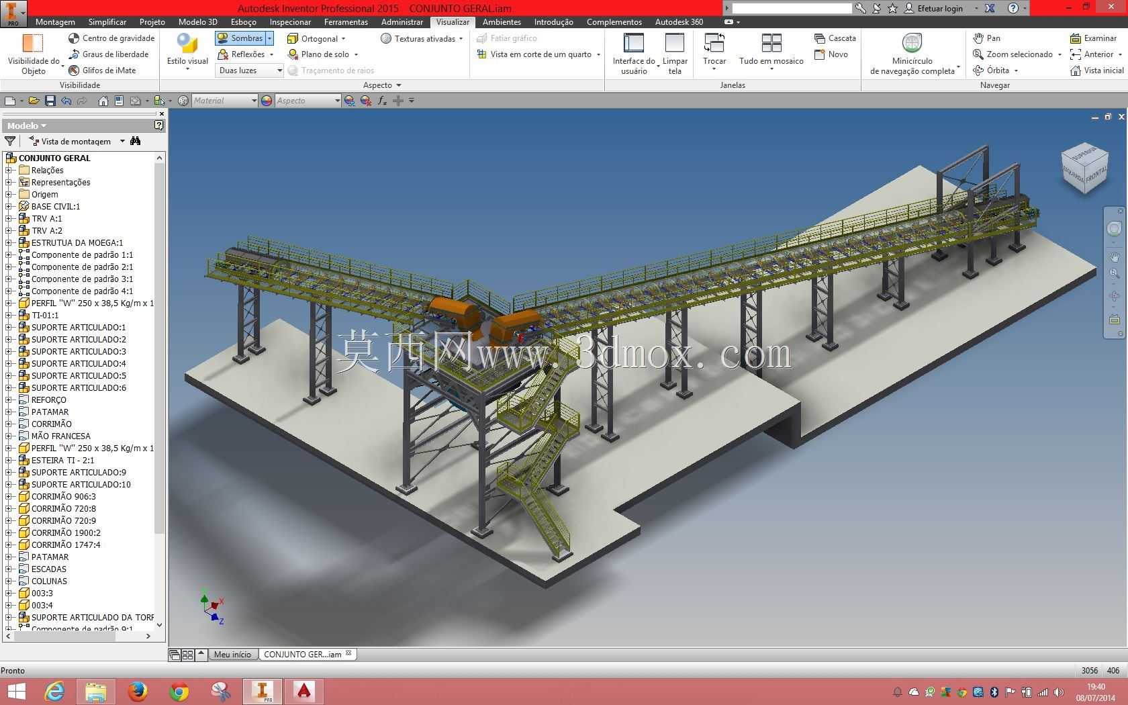Click the Minicírculo de navegação completa icon
Screen dimensions: 1128x705
tap(912, 43)
